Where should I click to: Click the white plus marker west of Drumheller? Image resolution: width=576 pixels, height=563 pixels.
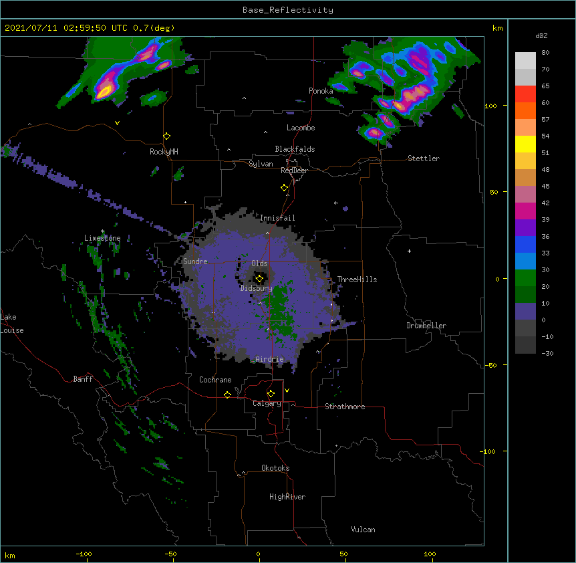coord(409,251)
